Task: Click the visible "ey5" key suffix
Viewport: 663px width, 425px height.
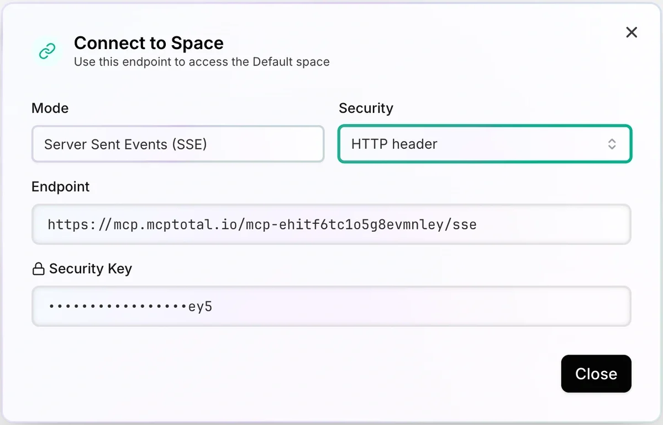Action: [x=200, y=306]
